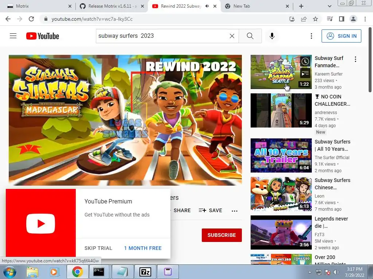Open the media control icon in Chrome toolbar
373x279 pixels.
330,19
